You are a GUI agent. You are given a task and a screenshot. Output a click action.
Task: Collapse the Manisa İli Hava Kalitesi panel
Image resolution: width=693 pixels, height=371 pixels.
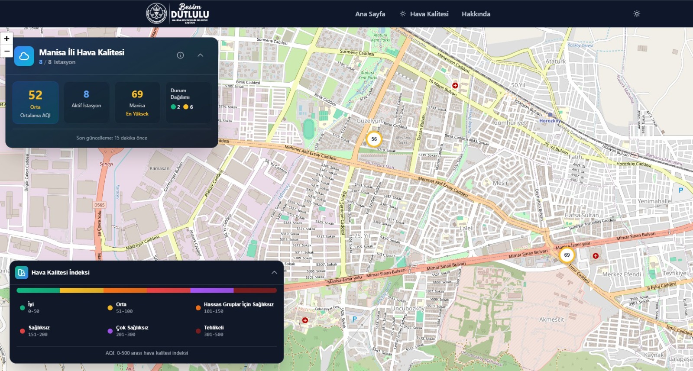click(x=200, y=55)
